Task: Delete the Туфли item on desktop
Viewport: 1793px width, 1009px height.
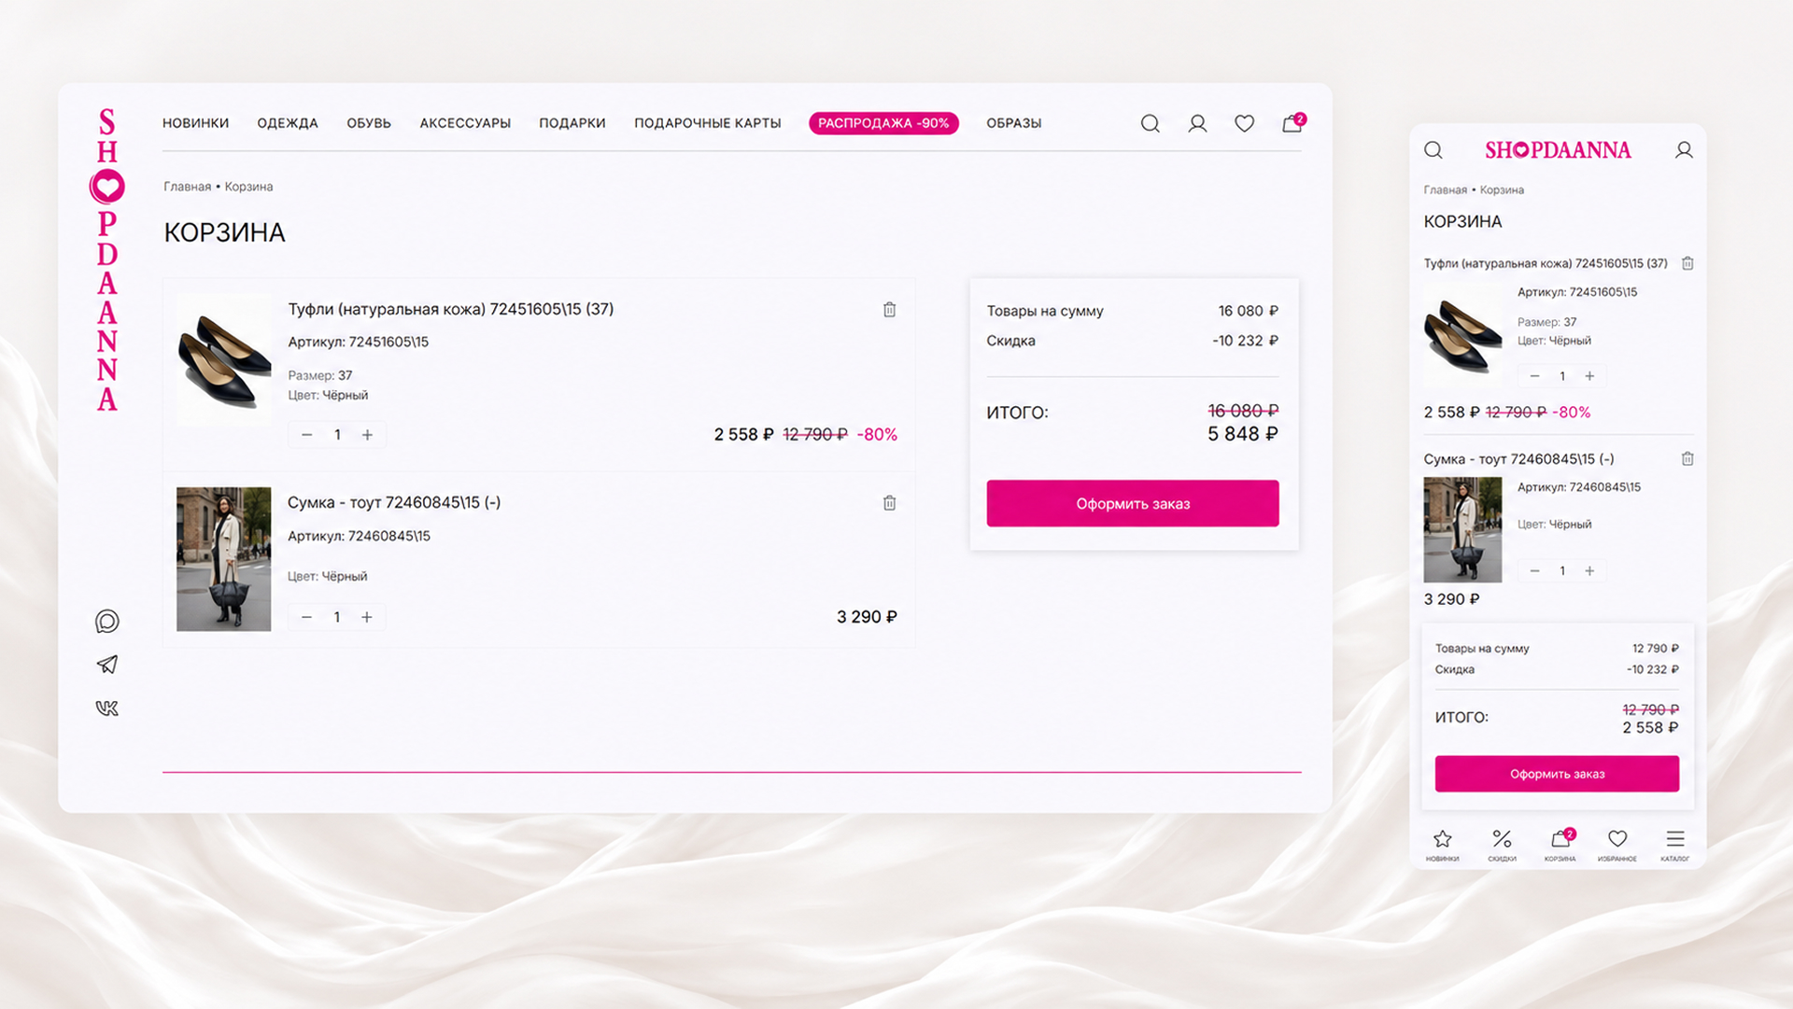Action: (x=889, y=309)
